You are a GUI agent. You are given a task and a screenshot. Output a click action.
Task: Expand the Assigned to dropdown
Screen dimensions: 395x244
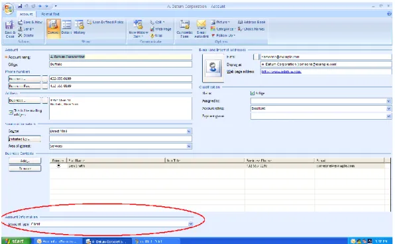click(x=388, y=101)
